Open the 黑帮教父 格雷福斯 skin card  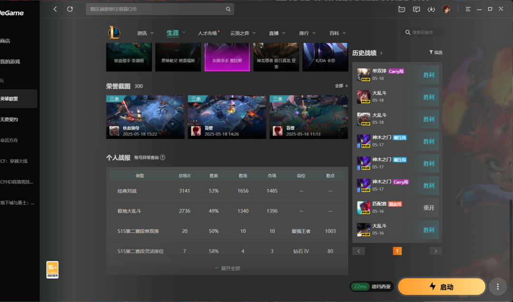click(x=178, y=57)
